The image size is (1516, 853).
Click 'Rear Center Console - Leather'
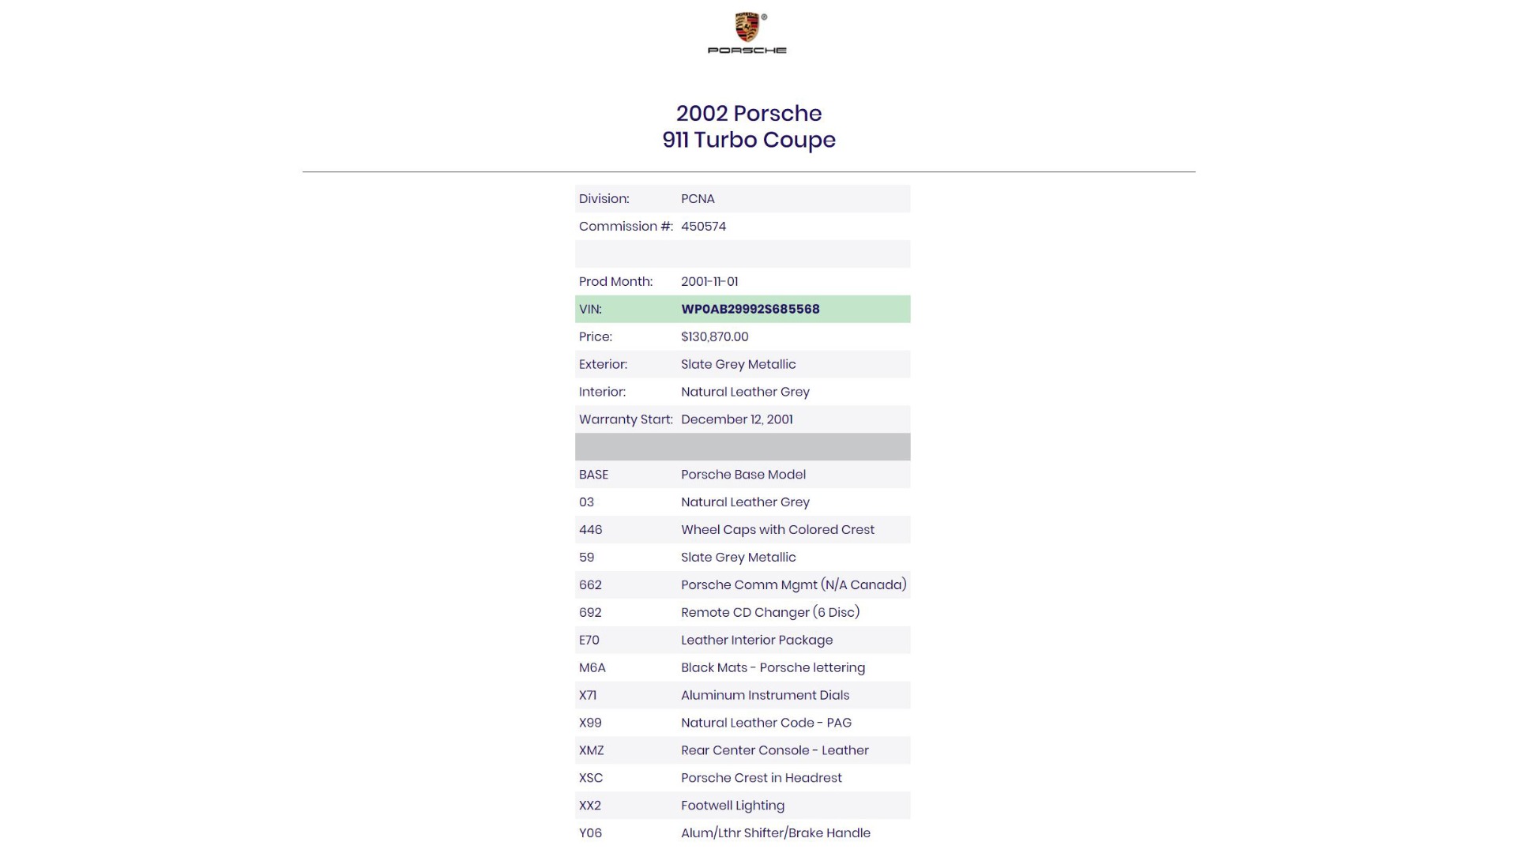pos(775,751)
